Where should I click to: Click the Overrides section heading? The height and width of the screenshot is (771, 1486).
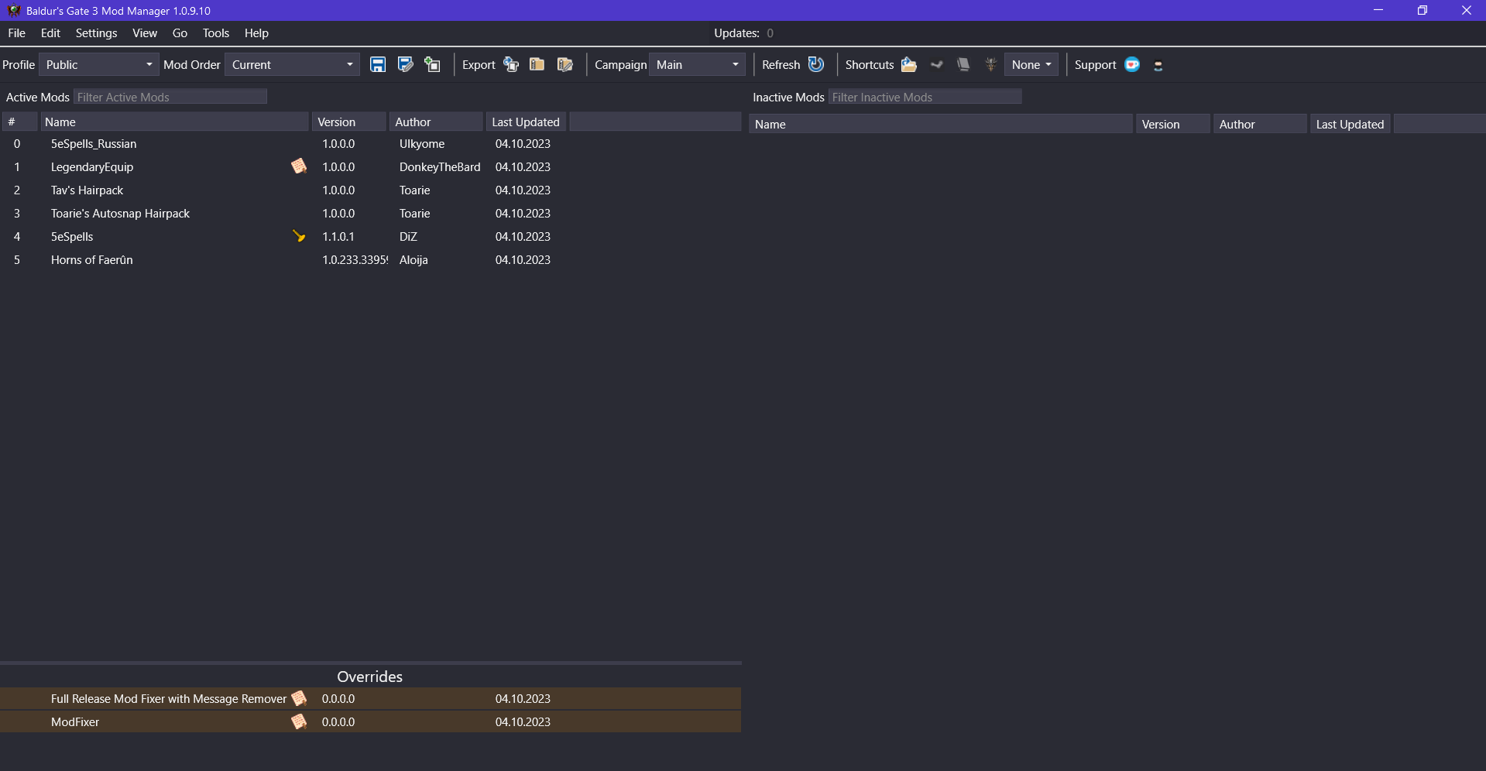pyautogui.click(x=370, y=677)
